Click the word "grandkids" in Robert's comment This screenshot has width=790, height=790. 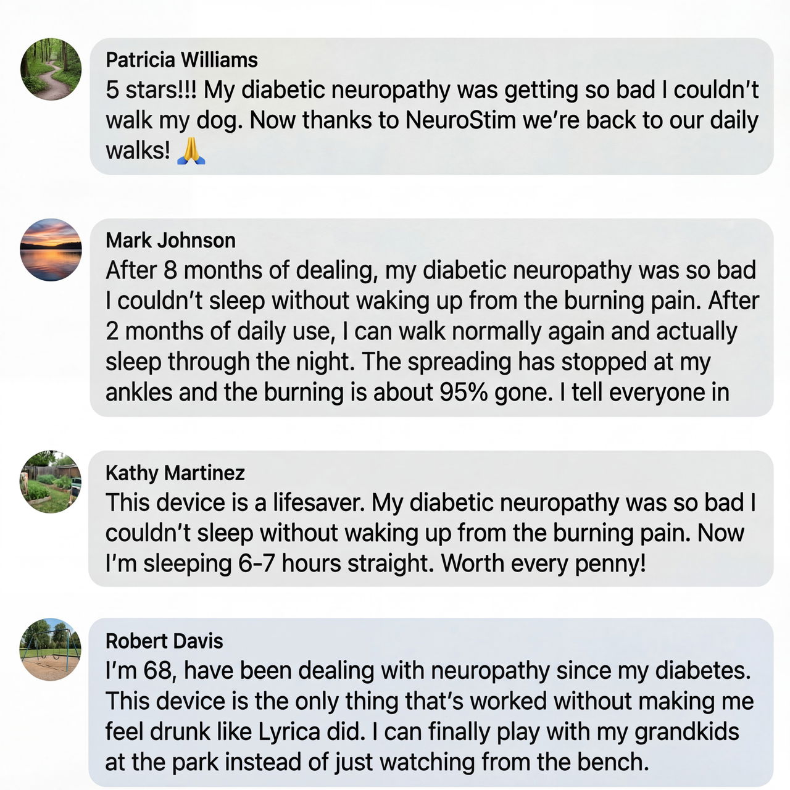click(686, 732)
